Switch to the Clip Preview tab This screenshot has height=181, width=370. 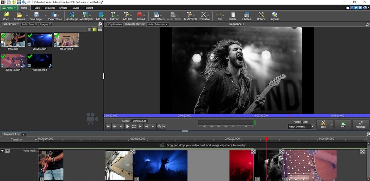click(115, 24)
